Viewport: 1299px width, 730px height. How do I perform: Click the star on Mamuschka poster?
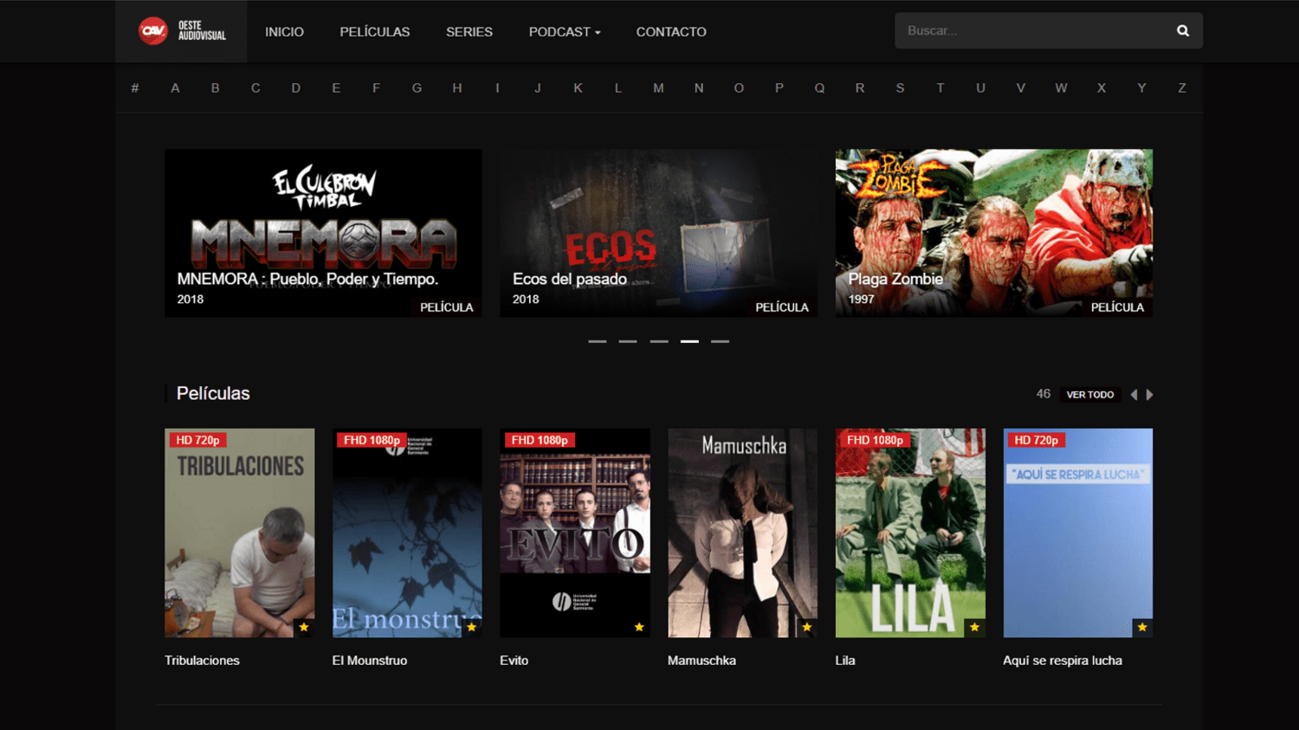tap(807, 627)
